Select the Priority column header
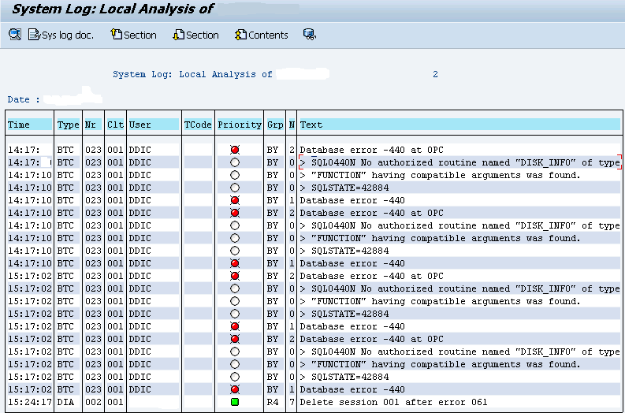 coord(239,125)
